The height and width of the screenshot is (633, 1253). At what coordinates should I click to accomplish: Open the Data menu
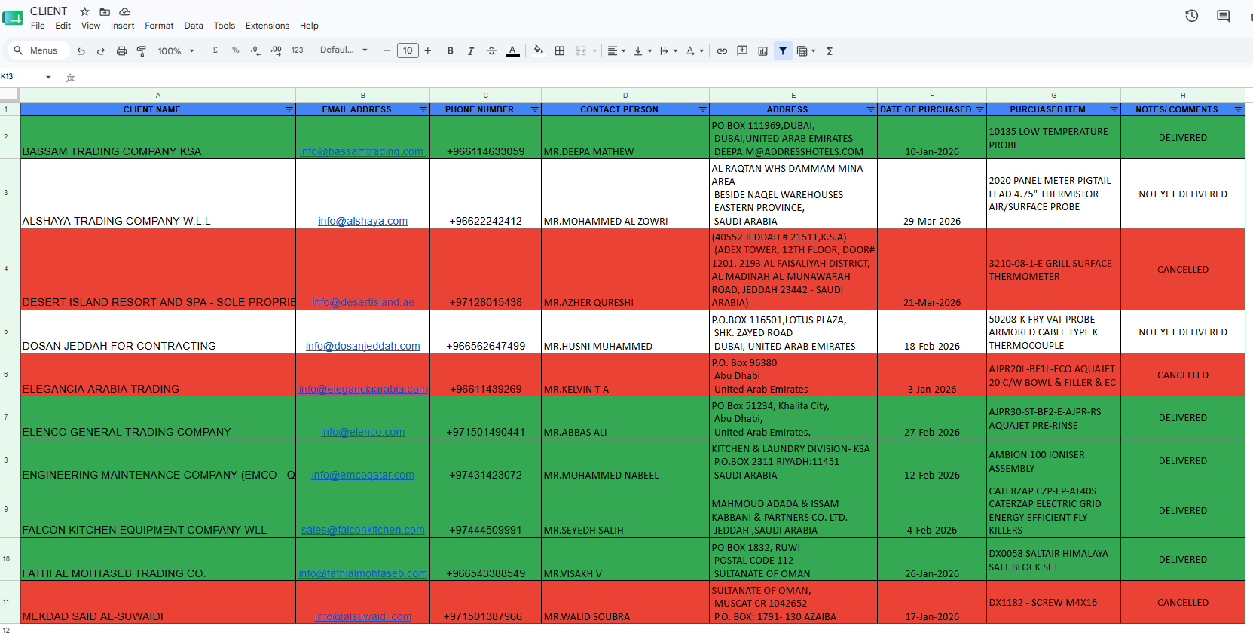[x=194, y=26]
